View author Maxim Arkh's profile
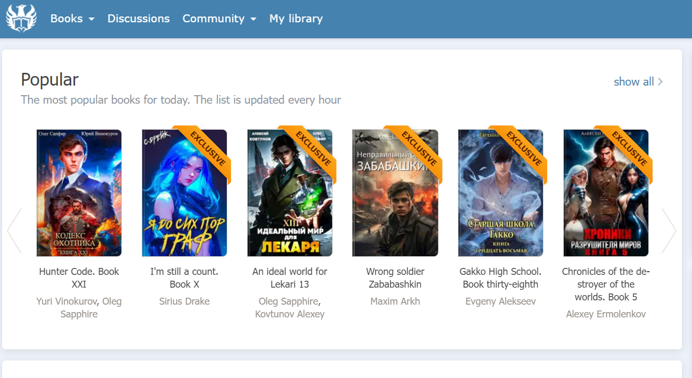The width and height of the screenshot is (692, 378). tap(395, 301)
